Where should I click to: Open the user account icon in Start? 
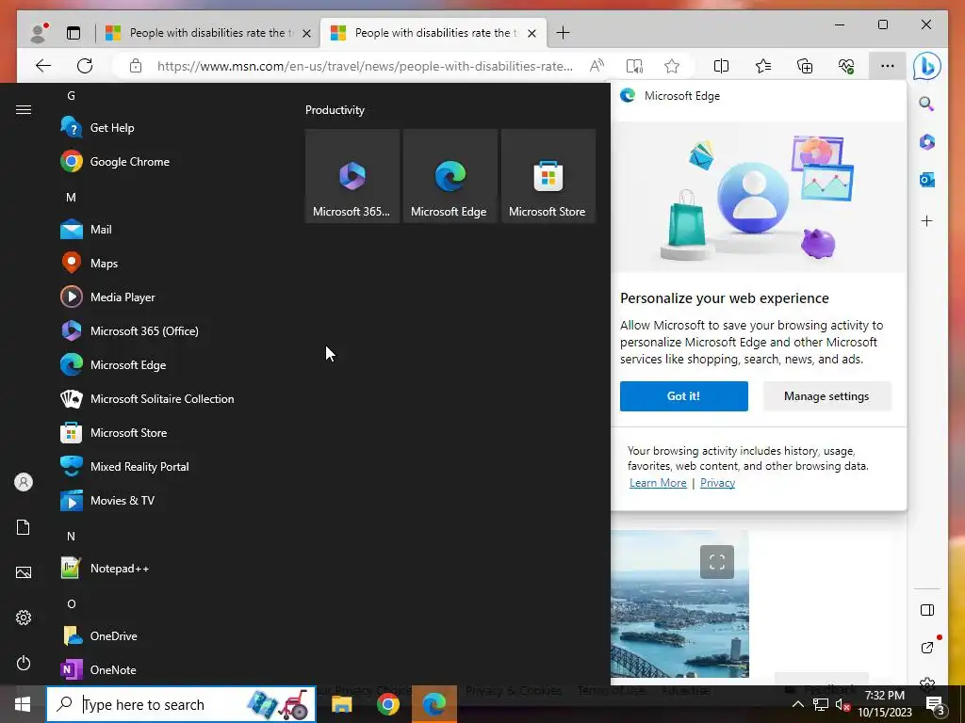click(x=24, y=482)
